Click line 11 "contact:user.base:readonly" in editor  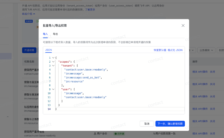click(x=85, y=97)
